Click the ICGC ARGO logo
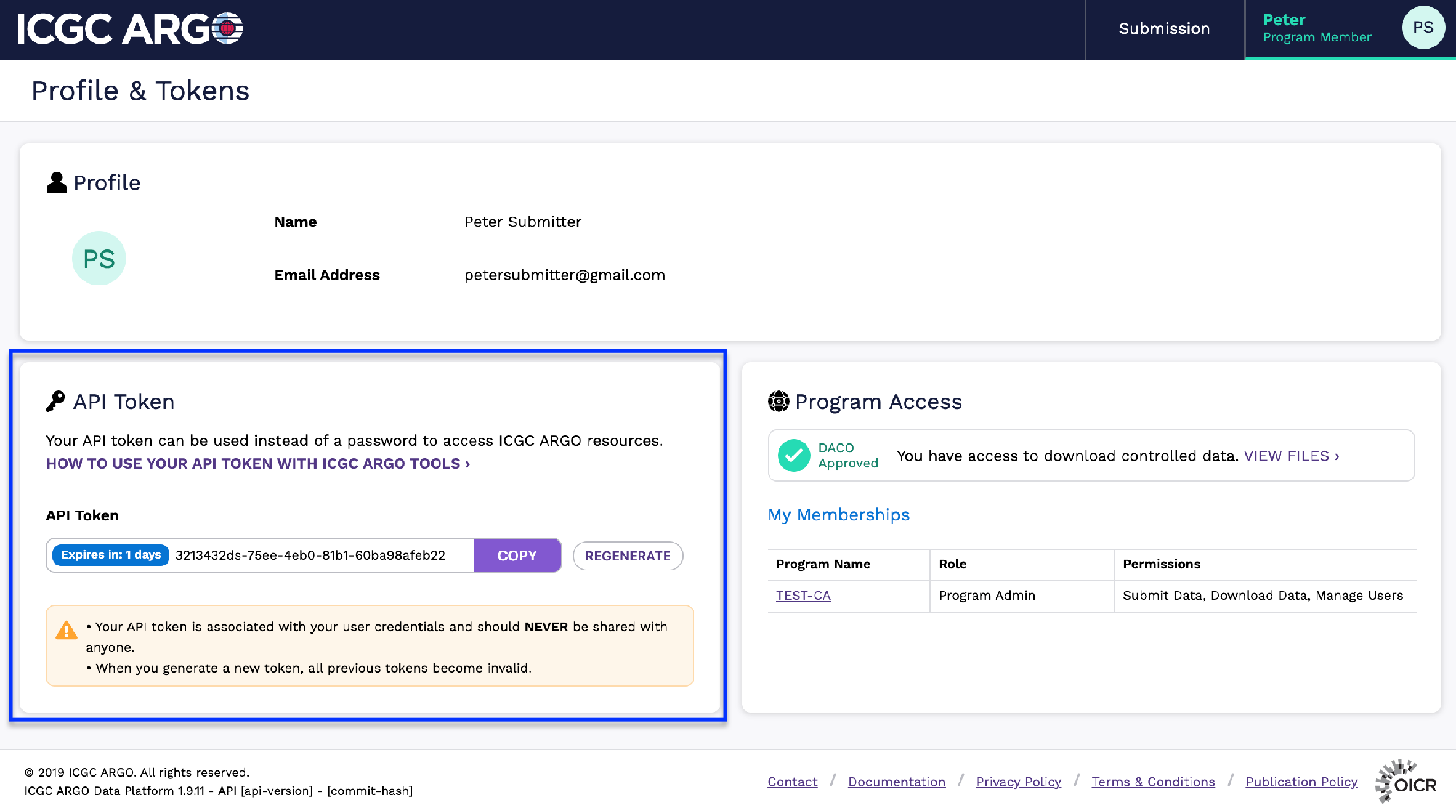This screenshot has height=808, width=1456. (x=130, y=29)
